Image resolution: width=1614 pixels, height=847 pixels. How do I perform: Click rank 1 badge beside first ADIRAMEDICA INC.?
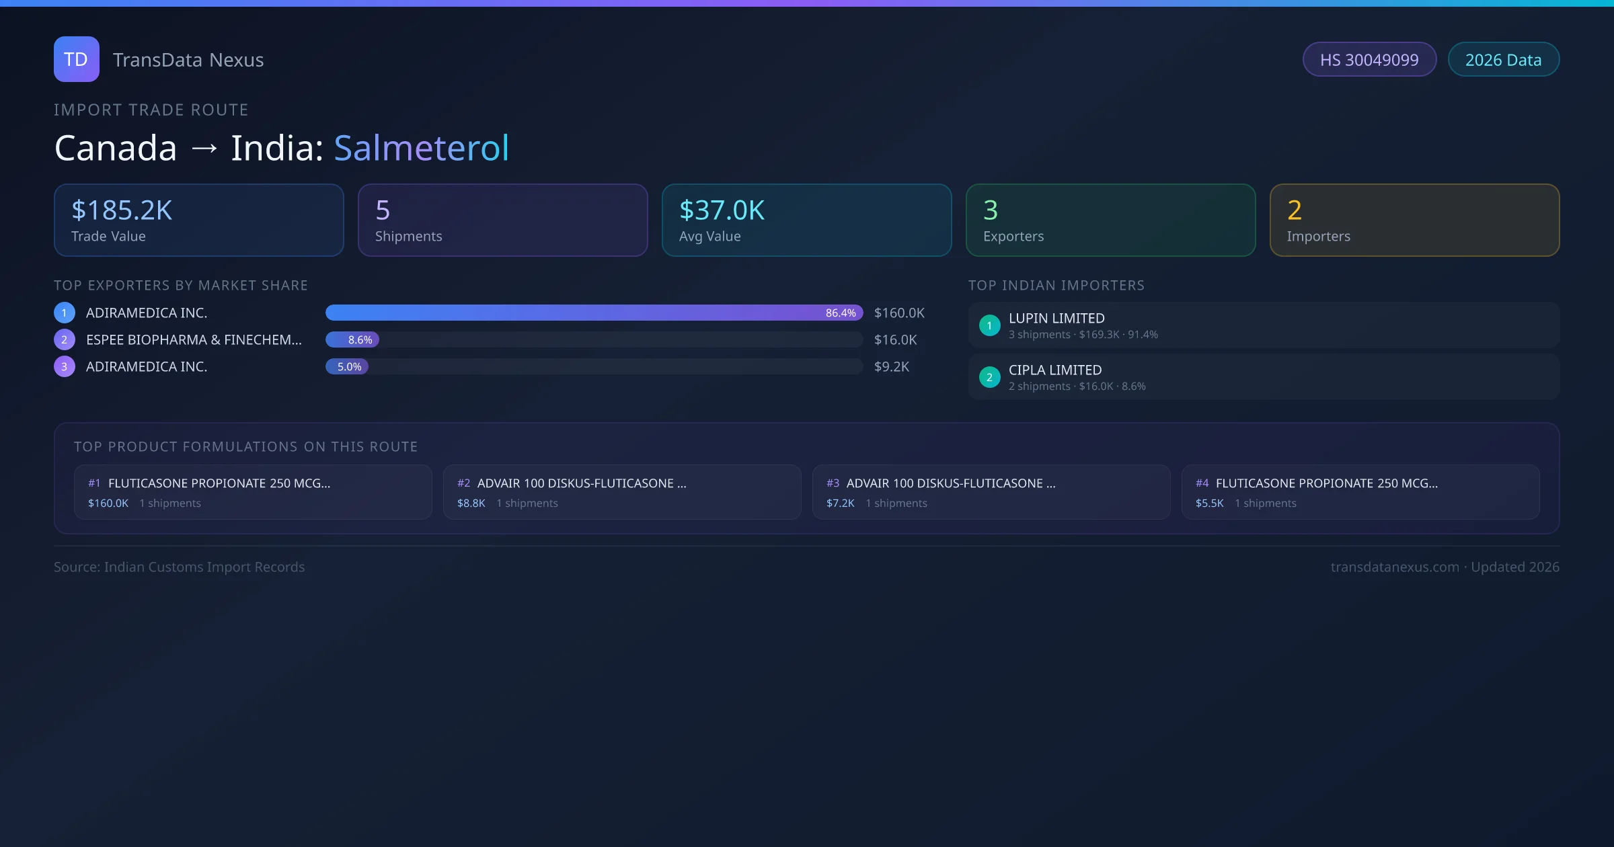click(65, 313)
